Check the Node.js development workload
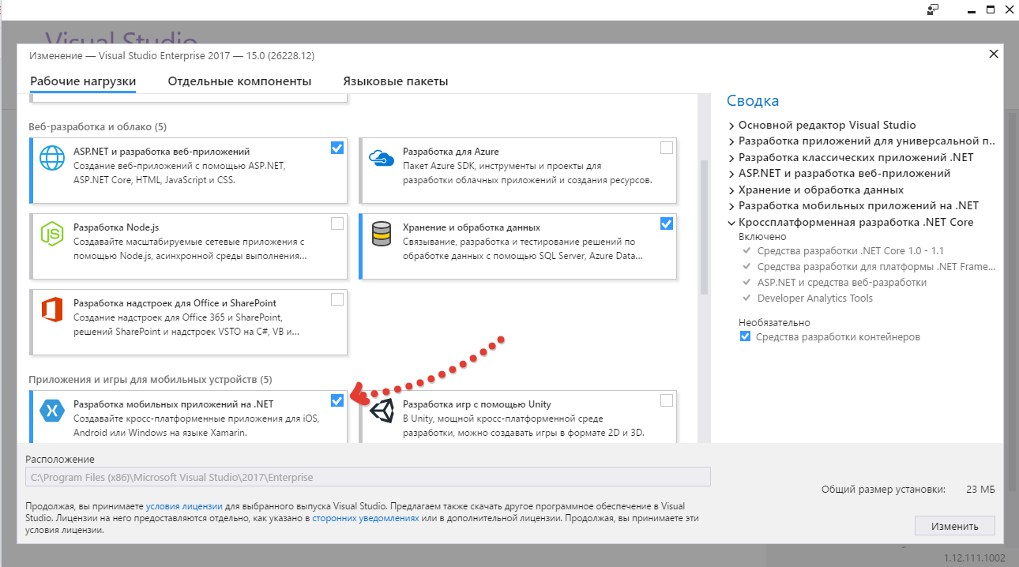This screenshot has width=1019, height=567. coord(337,223)
